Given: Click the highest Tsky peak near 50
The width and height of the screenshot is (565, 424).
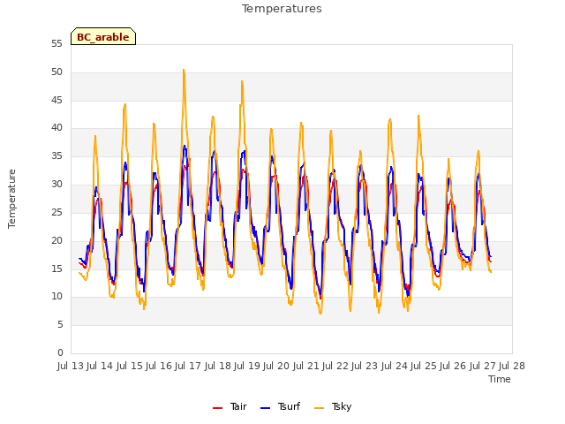Looking at the screenshot, I should (184, 70).
